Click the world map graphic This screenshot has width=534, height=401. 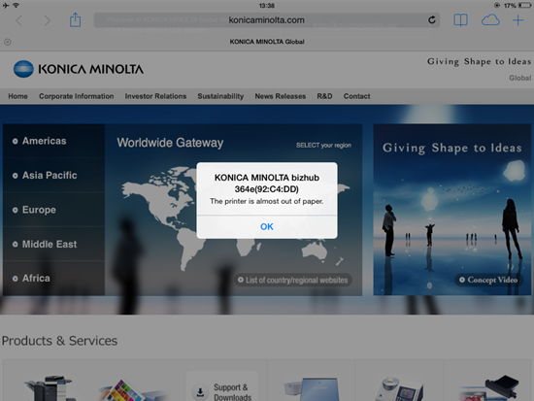pyautogui.click(x=235, y=218)
